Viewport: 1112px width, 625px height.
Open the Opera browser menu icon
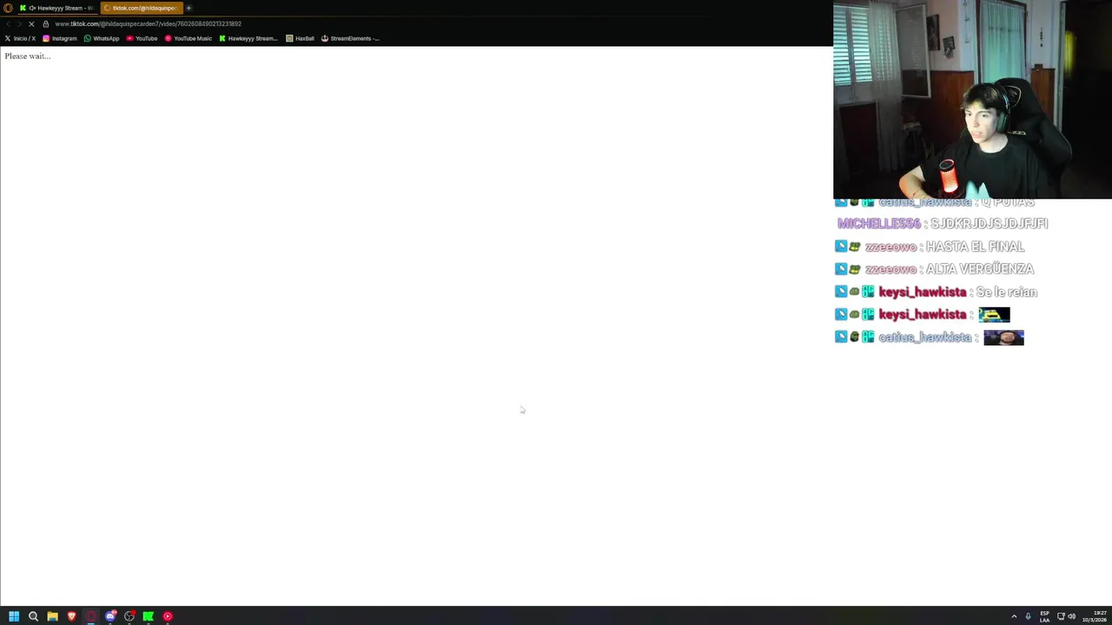(8, 8)
